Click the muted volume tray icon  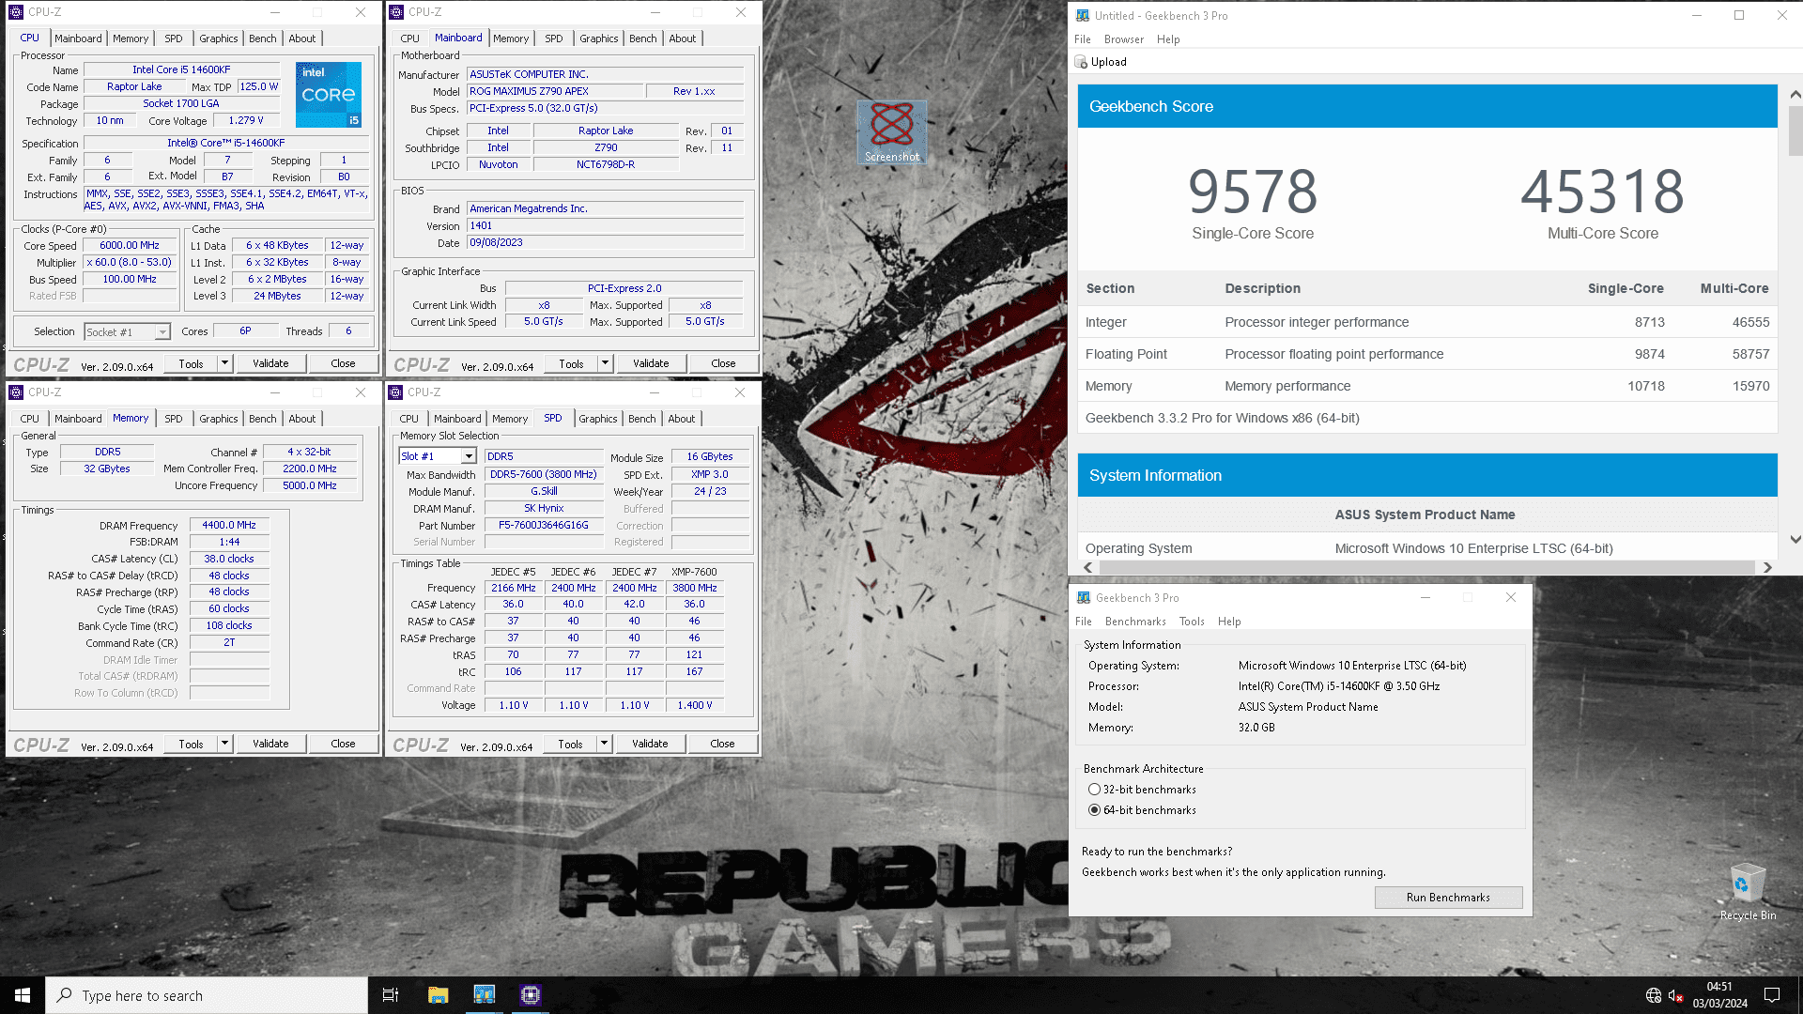point(1674,995)
